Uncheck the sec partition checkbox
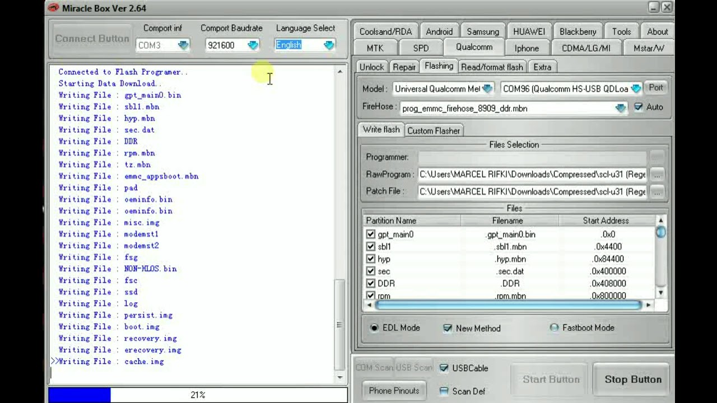 [x=370, y=271]
